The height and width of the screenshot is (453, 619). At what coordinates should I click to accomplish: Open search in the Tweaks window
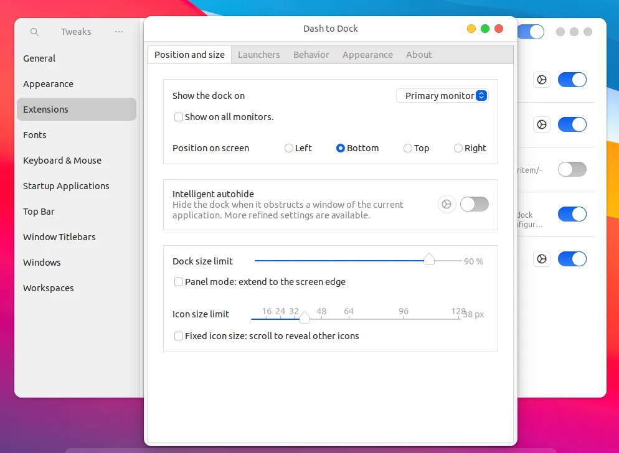(34, 32)
